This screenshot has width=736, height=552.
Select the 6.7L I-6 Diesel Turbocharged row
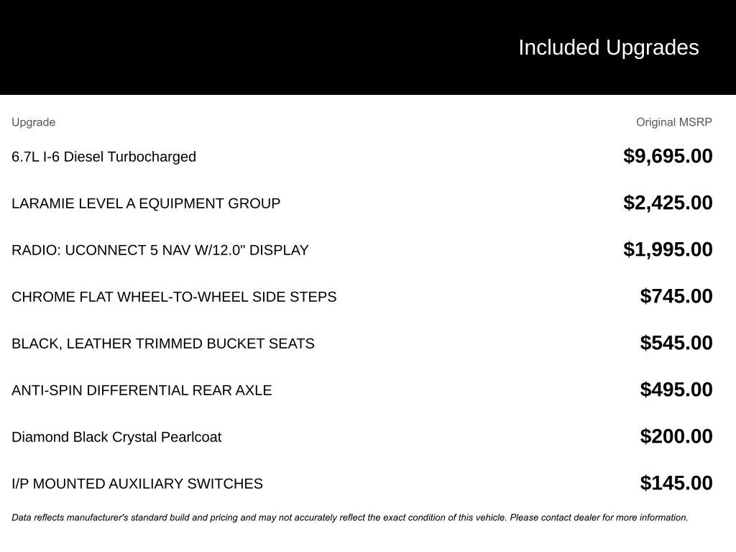click(103, 157)
